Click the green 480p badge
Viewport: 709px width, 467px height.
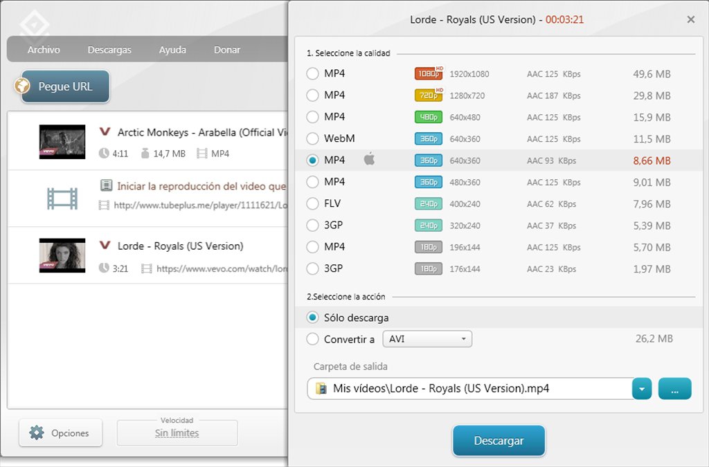click(429, 117)
